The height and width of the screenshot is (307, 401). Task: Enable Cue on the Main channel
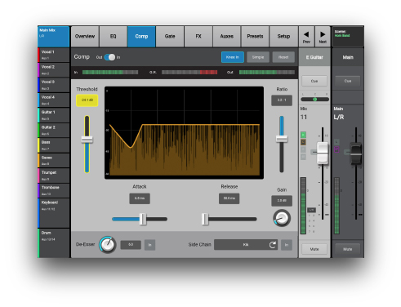coord(348,81)
